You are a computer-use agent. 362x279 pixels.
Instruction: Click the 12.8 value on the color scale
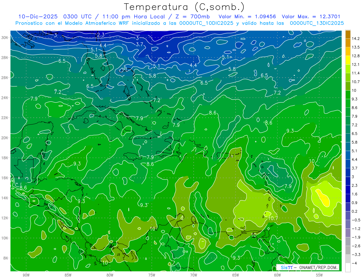coord(355,56)
